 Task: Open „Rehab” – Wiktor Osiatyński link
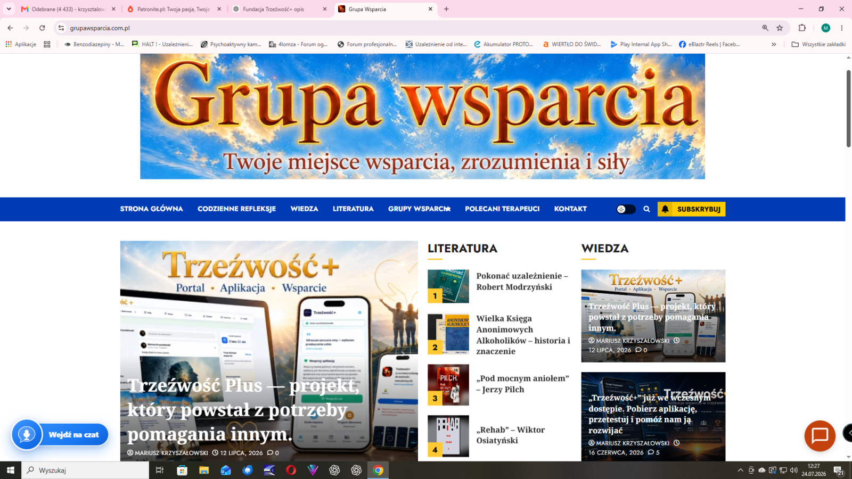[x=510, y=435]
